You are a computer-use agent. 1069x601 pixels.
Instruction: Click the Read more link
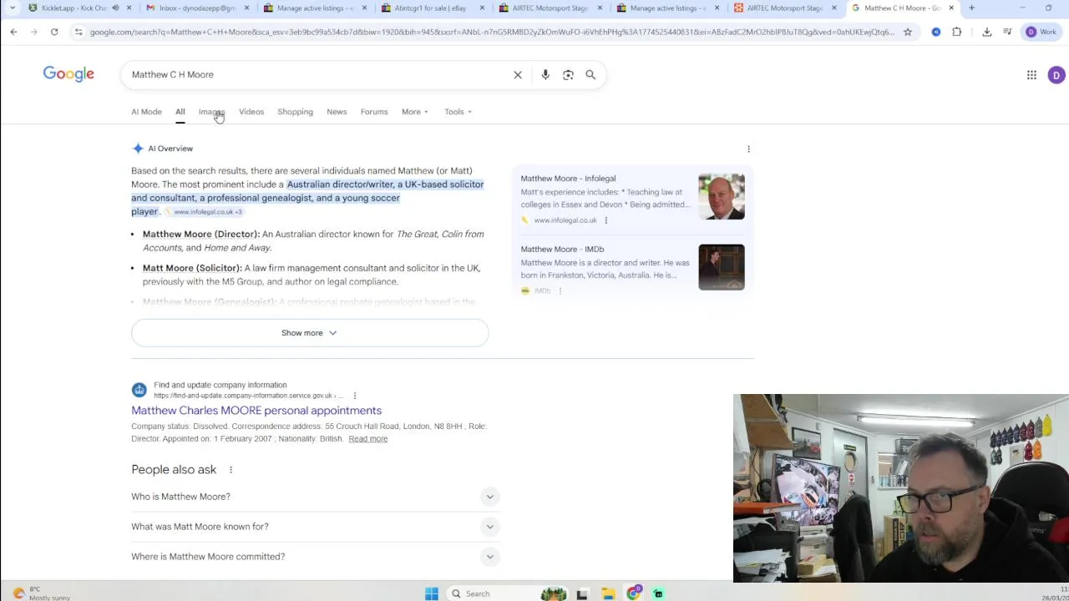(x=368, y=439)
